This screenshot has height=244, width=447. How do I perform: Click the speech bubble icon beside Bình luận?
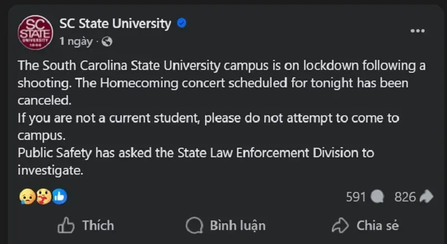[x=194, y=226]
